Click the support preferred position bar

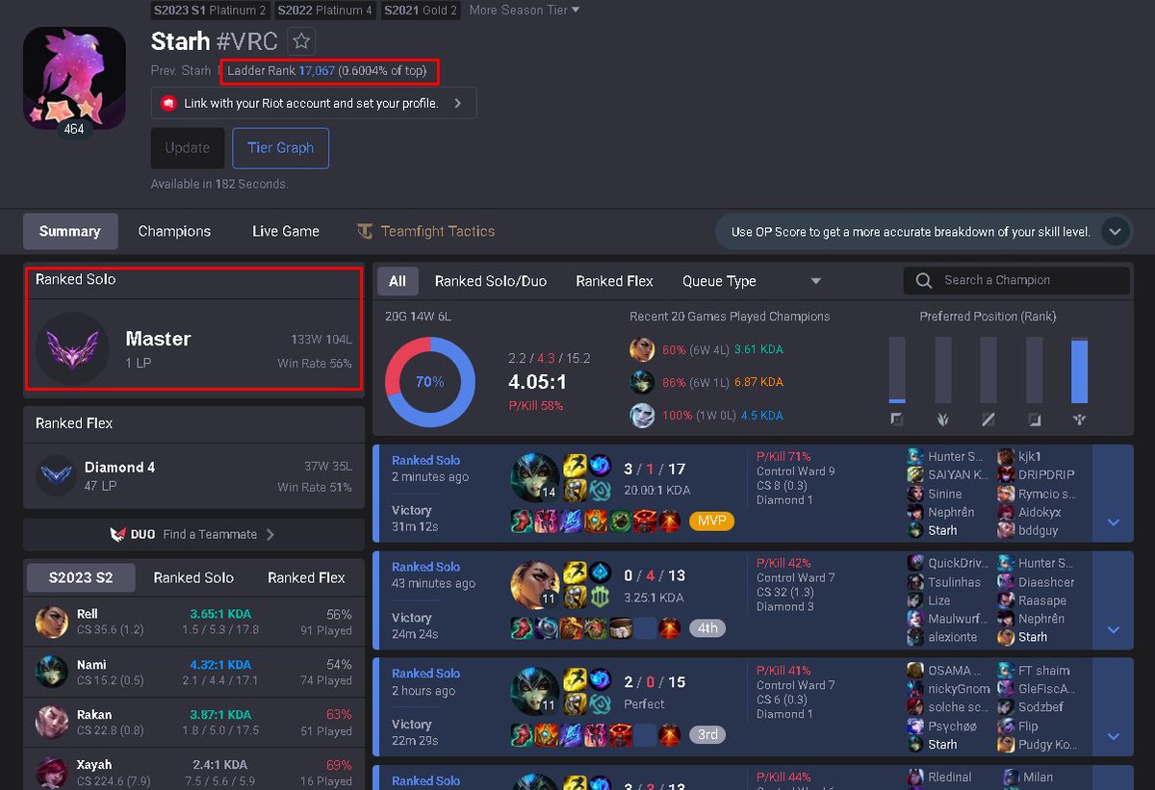click(x=1079, y=370)
